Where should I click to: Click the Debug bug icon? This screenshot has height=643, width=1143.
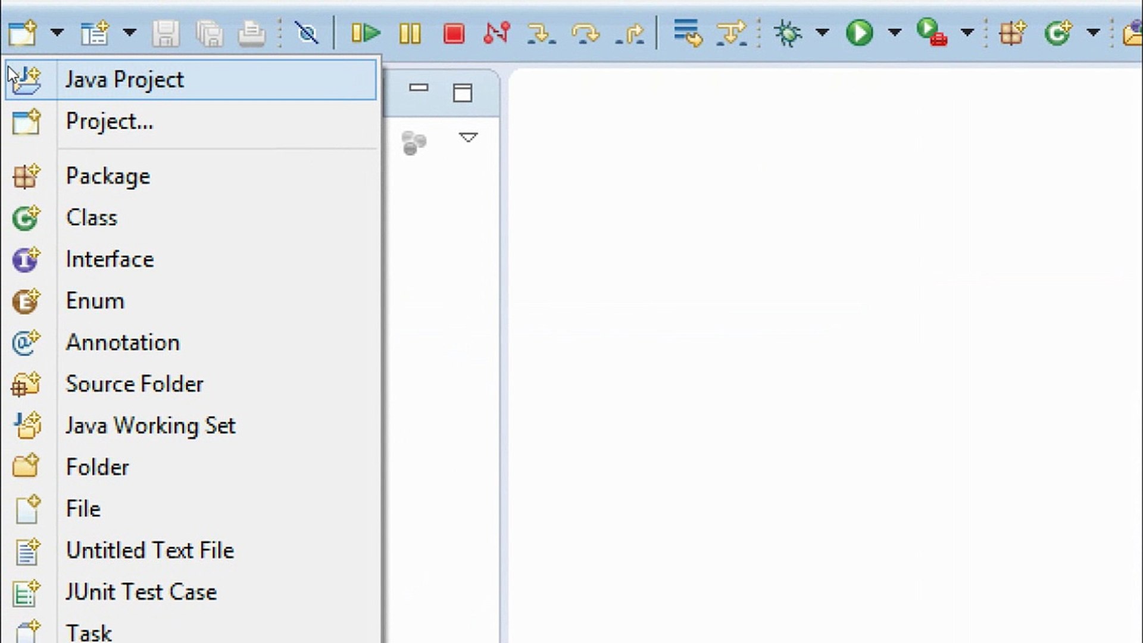coord(788,33)
